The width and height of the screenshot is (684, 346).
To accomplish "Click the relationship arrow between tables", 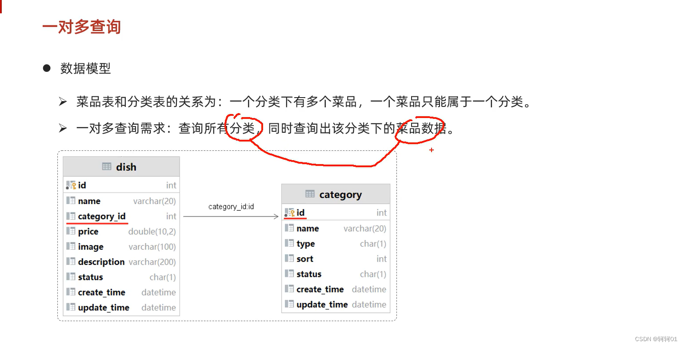I will coord(231,216).
